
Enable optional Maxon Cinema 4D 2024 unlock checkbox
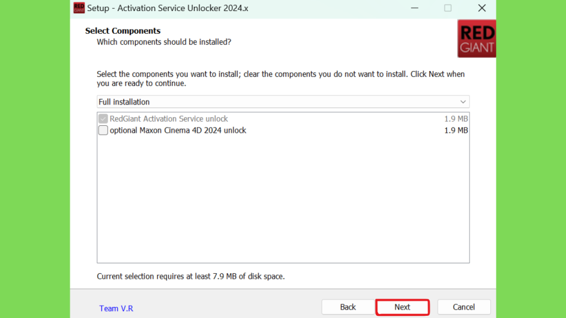[103, 130]
